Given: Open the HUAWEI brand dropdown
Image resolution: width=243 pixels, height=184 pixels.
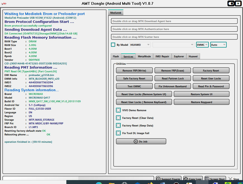Looking at the screenshot, I should 140,45.
